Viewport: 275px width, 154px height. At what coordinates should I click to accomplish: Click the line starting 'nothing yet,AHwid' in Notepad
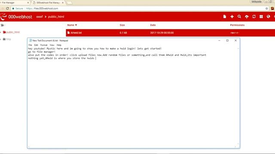pos(61,58)
